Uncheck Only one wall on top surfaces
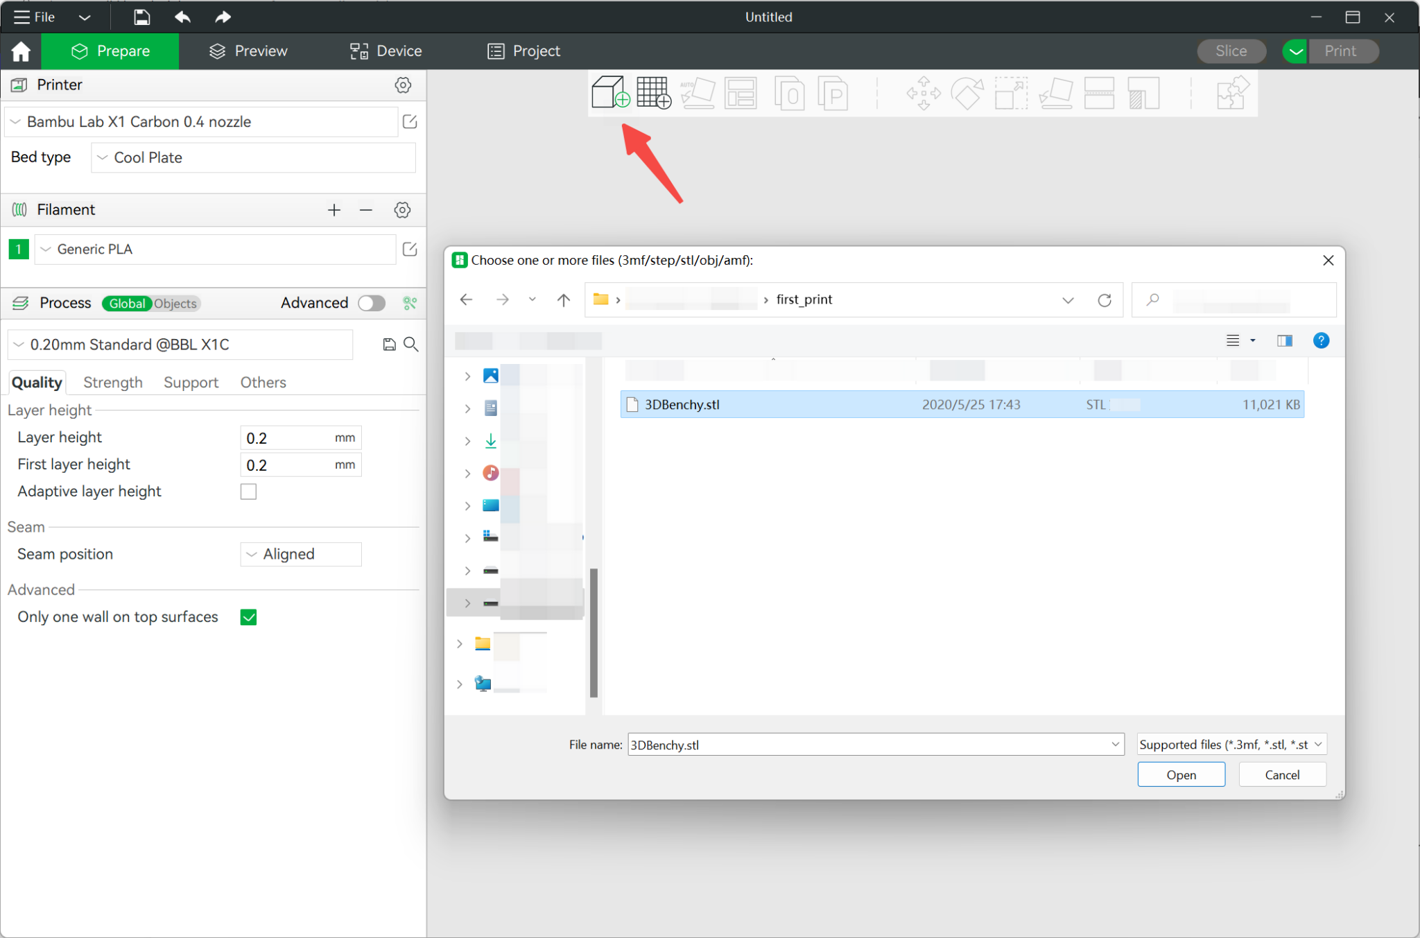The image size is (1420, 938). (x=248, y=617)
